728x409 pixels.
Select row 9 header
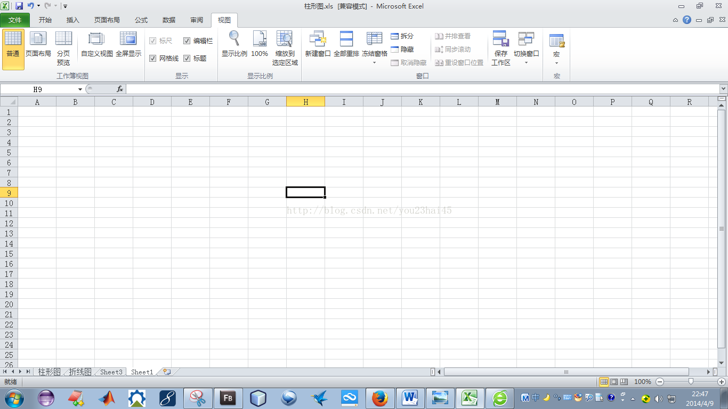[x=9, y=193]
